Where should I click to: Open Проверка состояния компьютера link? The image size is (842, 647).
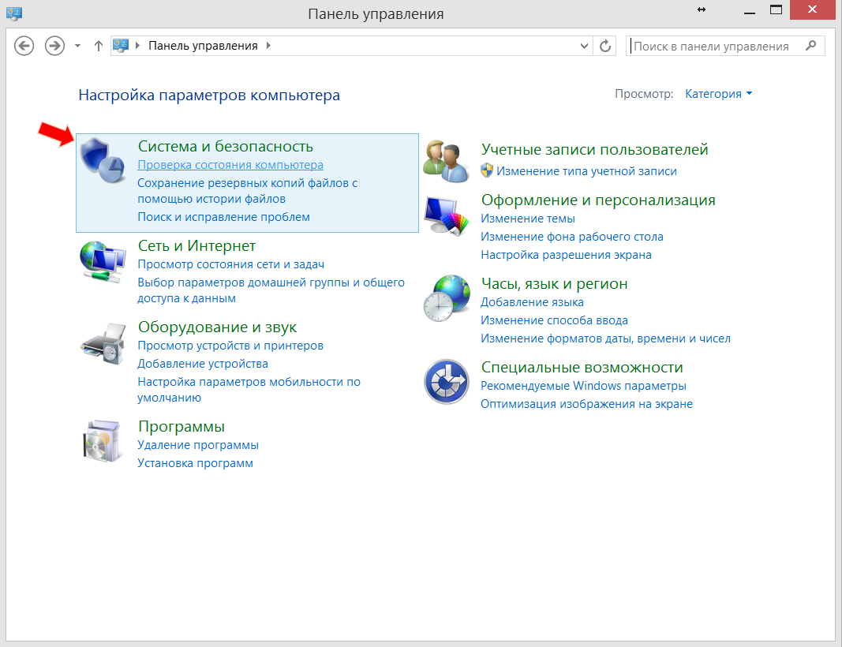coord(230,165)
